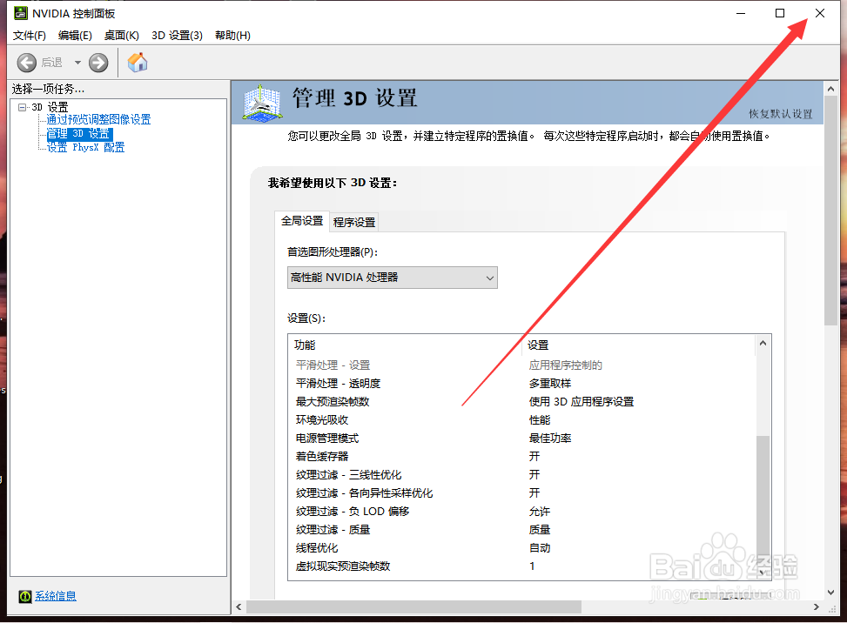Select the 电源管理模式 row
Image resolution: width=847 pixels, height=623 pixels.
coord(522,439)
